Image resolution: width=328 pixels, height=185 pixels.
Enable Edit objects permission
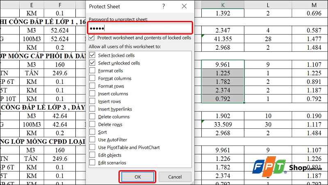pos(92,155)
